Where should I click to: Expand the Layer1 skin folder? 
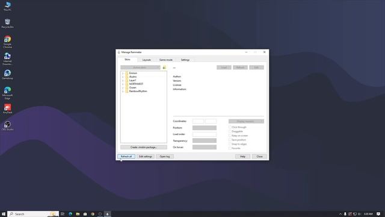(x=123, y=80)
